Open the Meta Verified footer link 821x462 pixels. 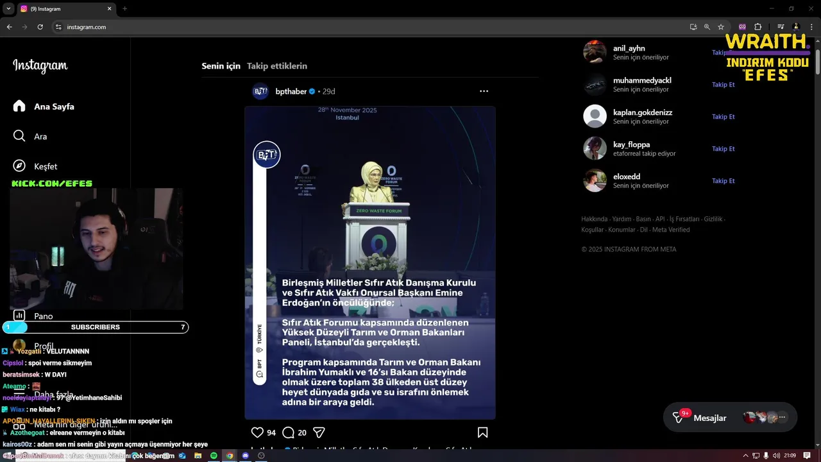tap(671, 230)
